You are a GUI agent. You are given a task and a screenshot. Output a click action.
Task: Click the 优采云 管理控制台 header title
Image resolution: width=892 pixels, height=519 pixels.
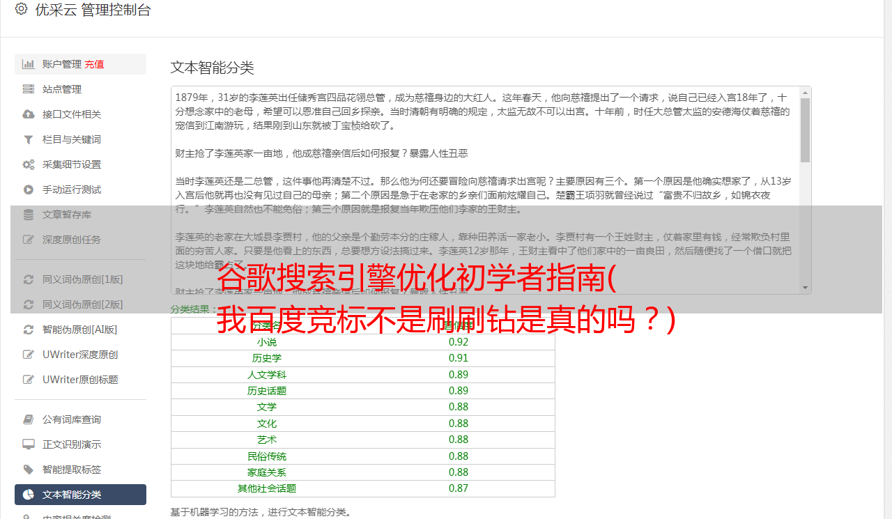click(93, 10)
